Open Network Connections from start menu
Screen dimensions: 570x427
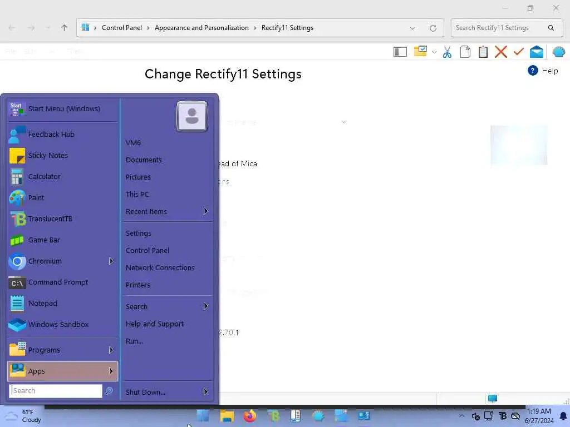click(168, 267)
